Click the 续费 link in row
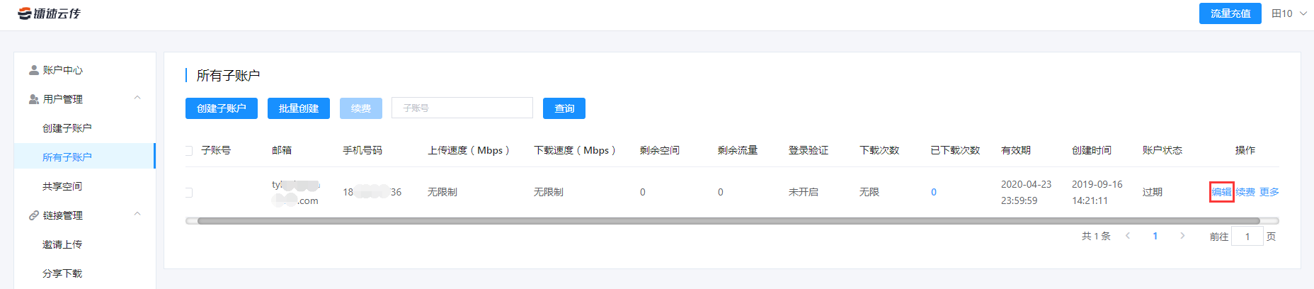The height and width of the screenshot is (289, 1314). pos(1245,192)
